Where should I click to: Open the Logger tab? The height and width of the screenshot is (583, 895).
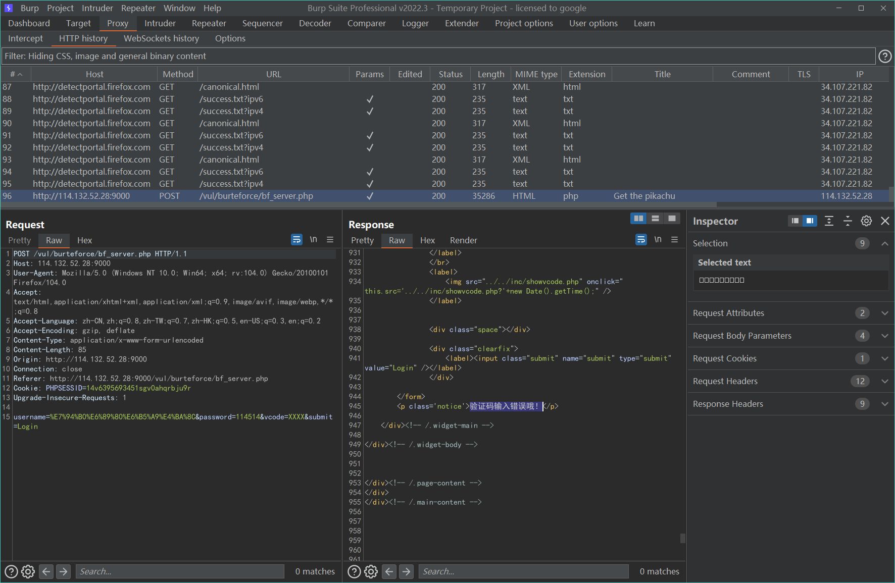[x=415, y=23]
